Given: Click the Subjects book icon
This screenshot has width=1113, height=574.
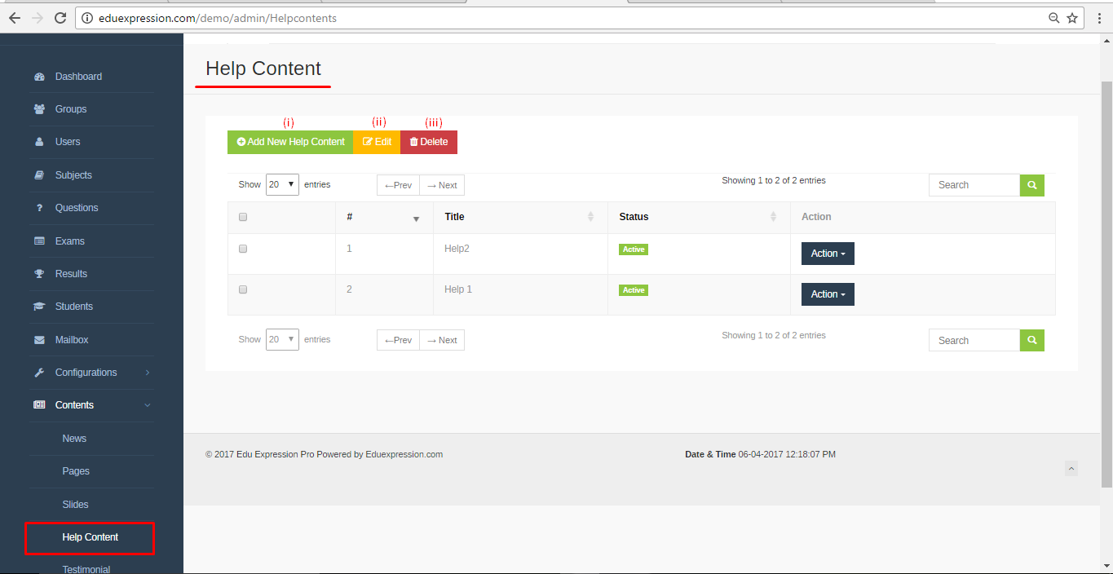Looking at the screenshot, I should point(39,175).
